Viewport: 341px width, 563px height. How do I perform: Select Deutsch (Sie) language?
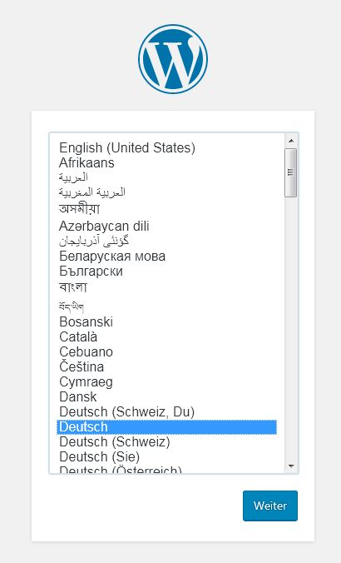tap(100, 456)
